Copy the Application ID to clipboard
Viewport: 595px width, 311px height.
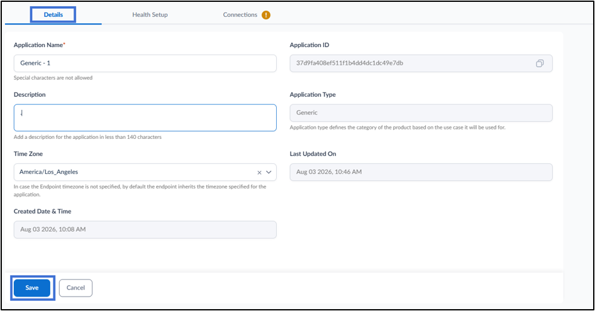[x=540, y=63]
